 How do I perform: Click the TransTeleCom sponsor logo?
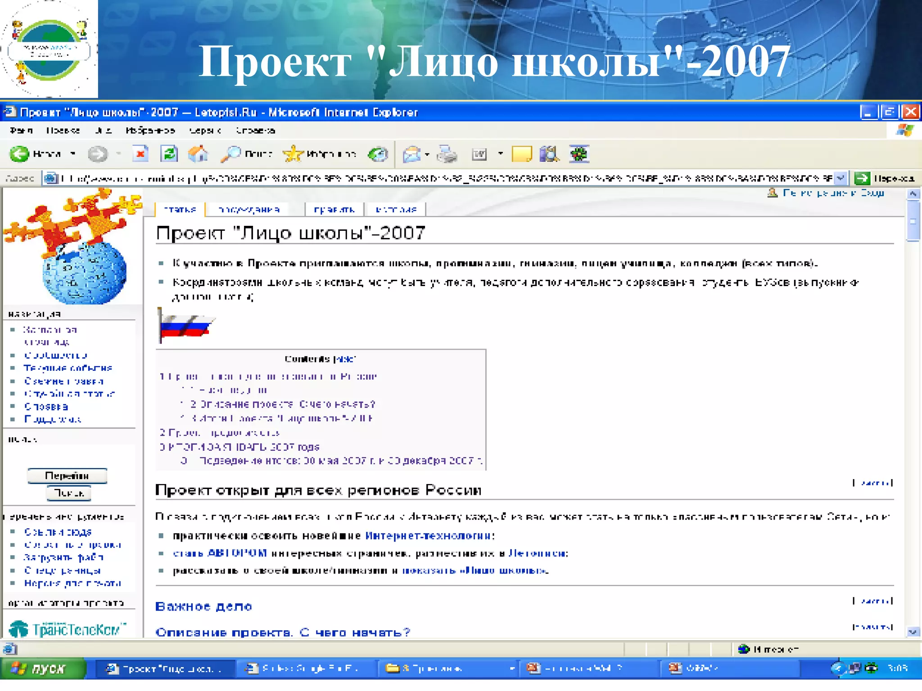(68, 628)
